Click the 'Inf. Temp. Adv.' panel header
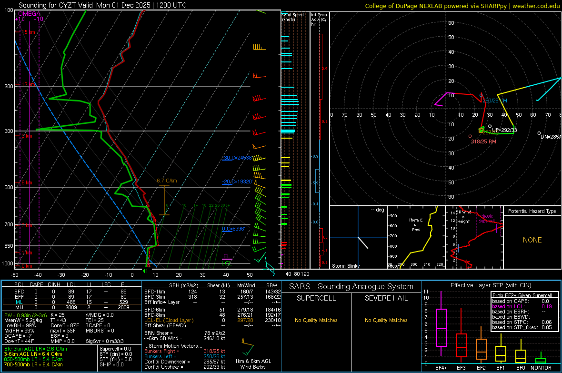Viewport: 562px width, 373px height. pos(319,20)
